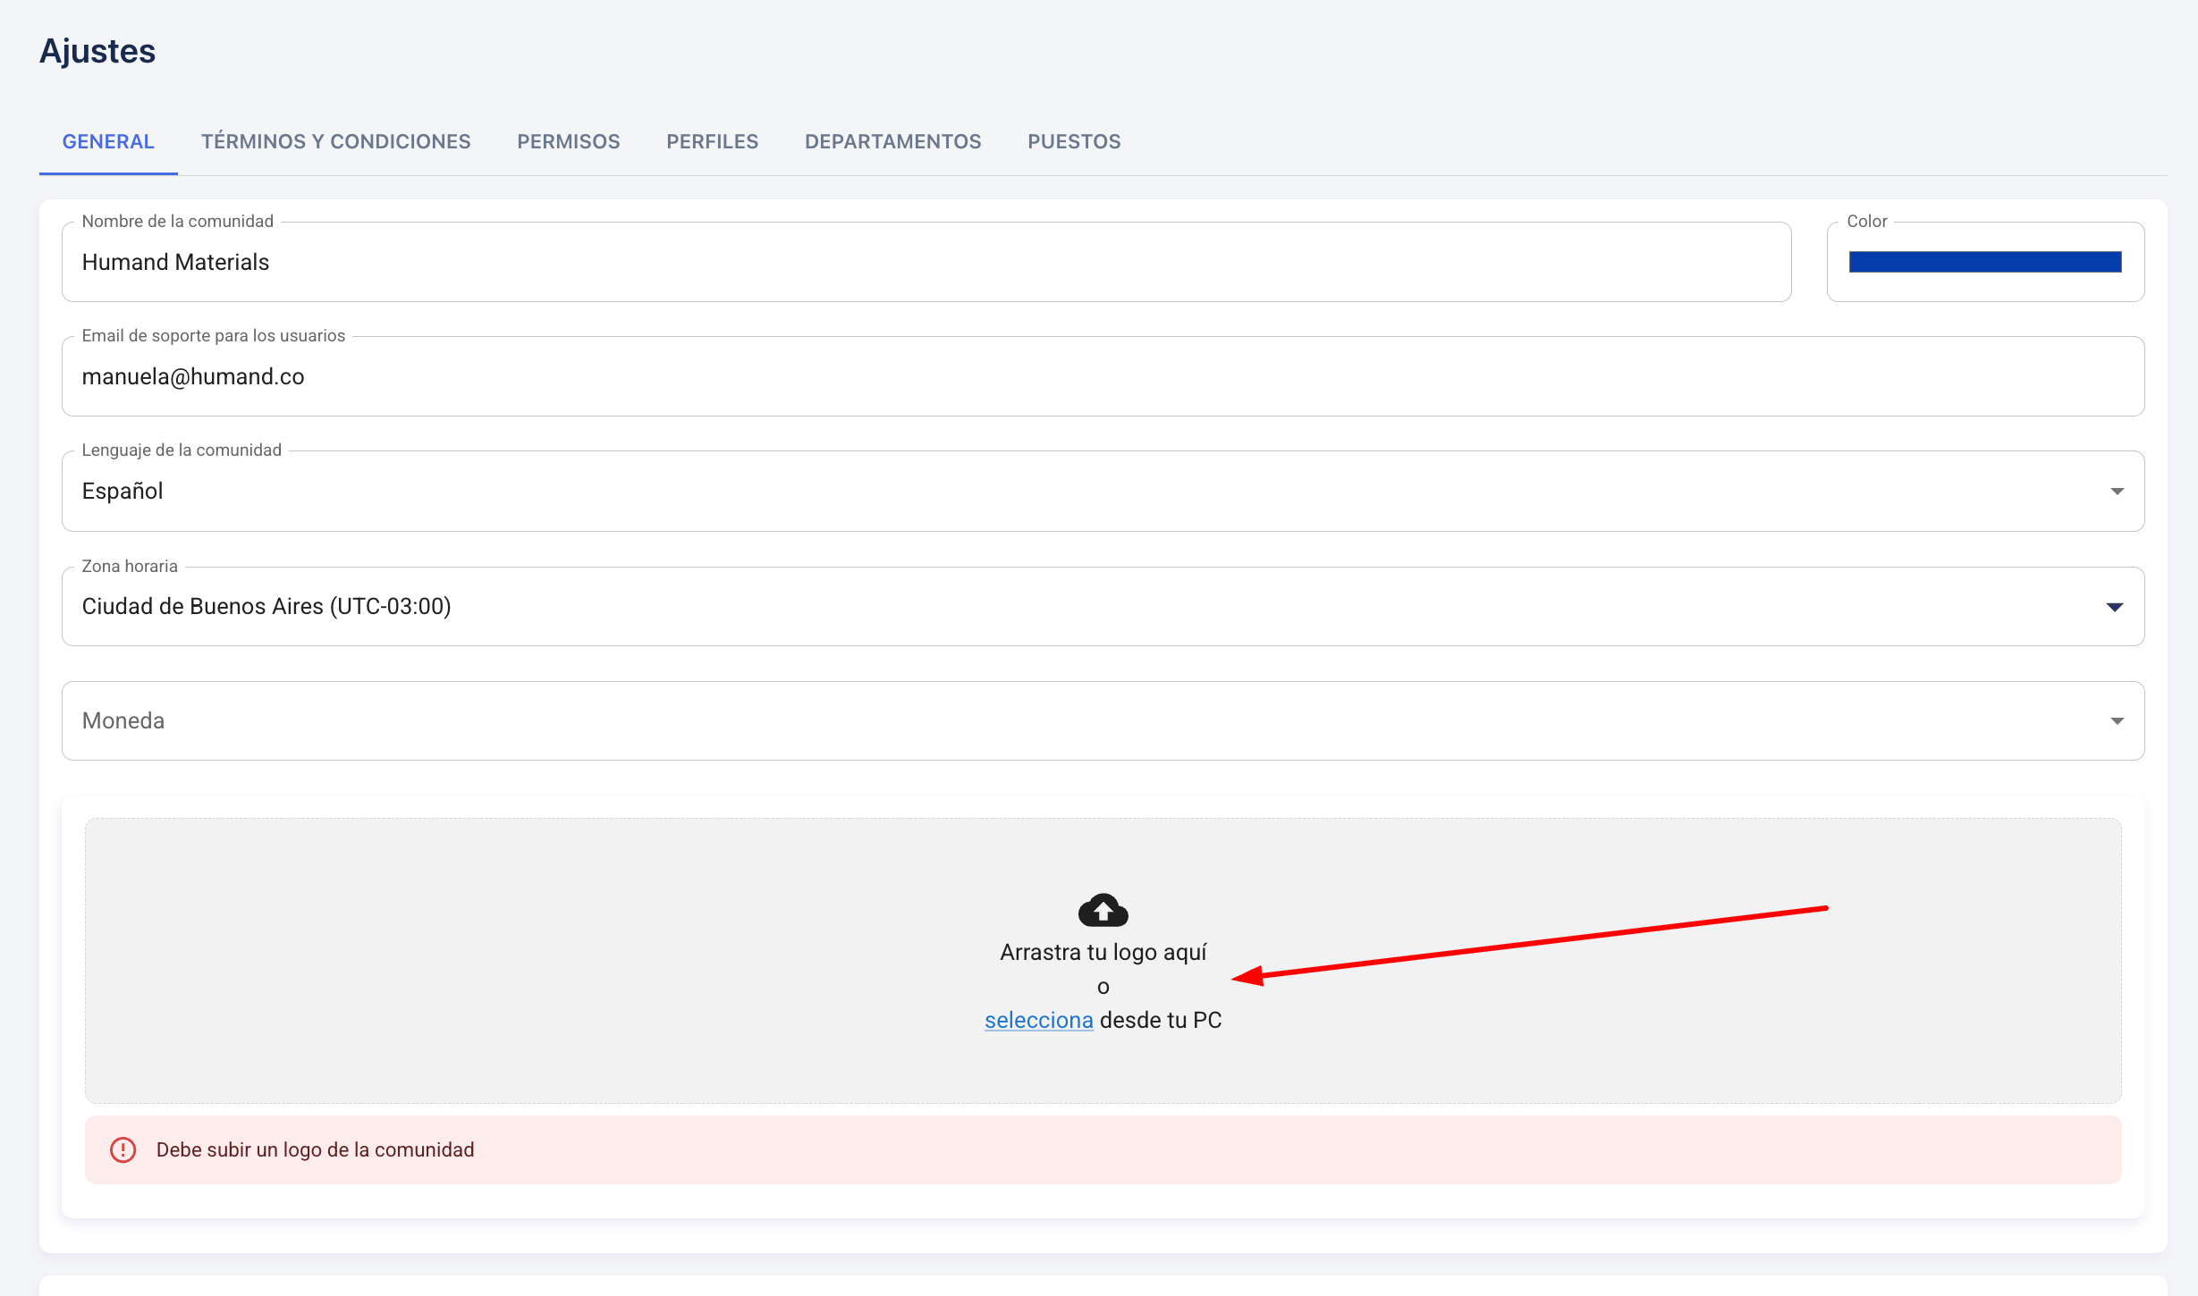Switch to the Puestos tab
2198x1296 pixels.
(x=1073, y=141)
